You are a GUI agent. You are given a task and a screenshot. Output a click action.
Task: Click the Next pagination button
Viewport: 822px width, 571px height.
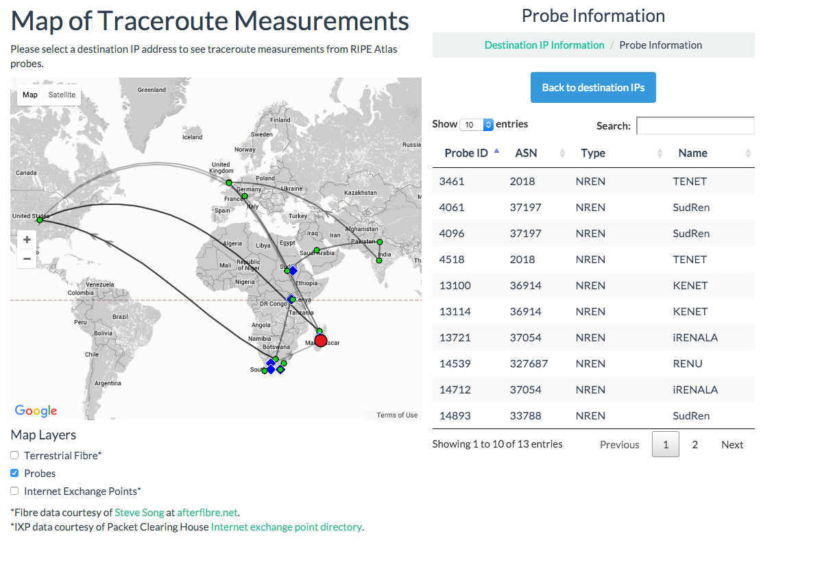[x=732, y=445]
